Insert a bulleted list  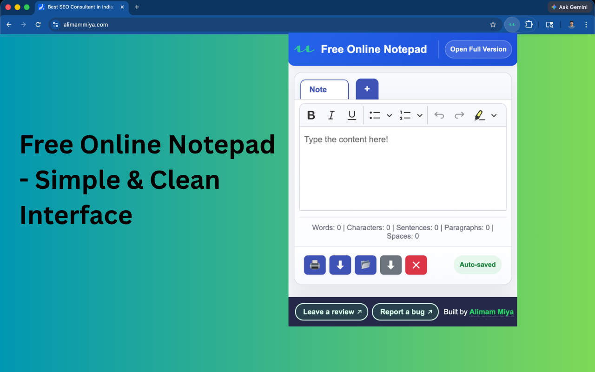point(375,115)
